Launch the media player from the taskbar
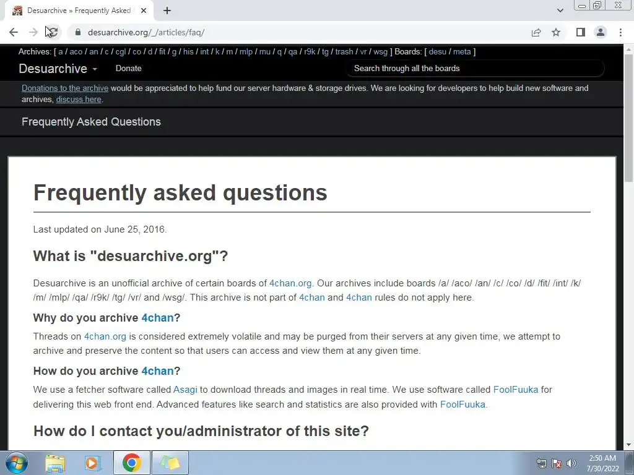 93,463
